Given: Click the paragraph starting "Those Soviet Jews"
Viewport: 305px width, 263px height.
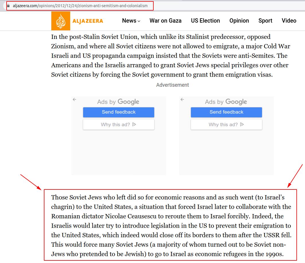Looking at the screenshot, I should pyautogui.click(x=171, y=226).
